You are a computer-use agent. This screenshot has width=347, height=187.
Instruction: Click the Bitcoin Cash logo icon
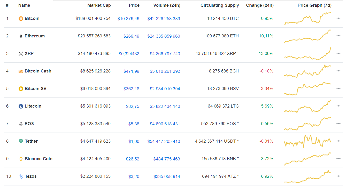click(21, 71)
